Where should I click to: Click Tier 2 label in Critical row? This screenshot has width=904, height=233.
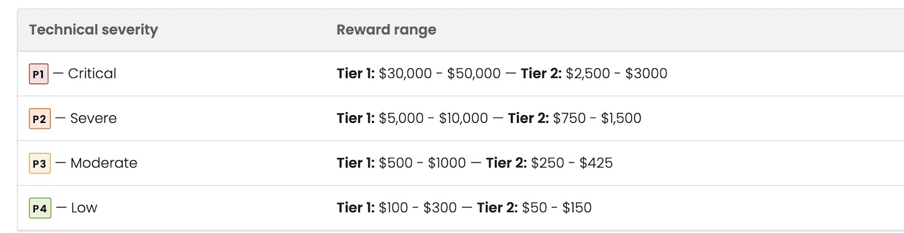[541, 73]
